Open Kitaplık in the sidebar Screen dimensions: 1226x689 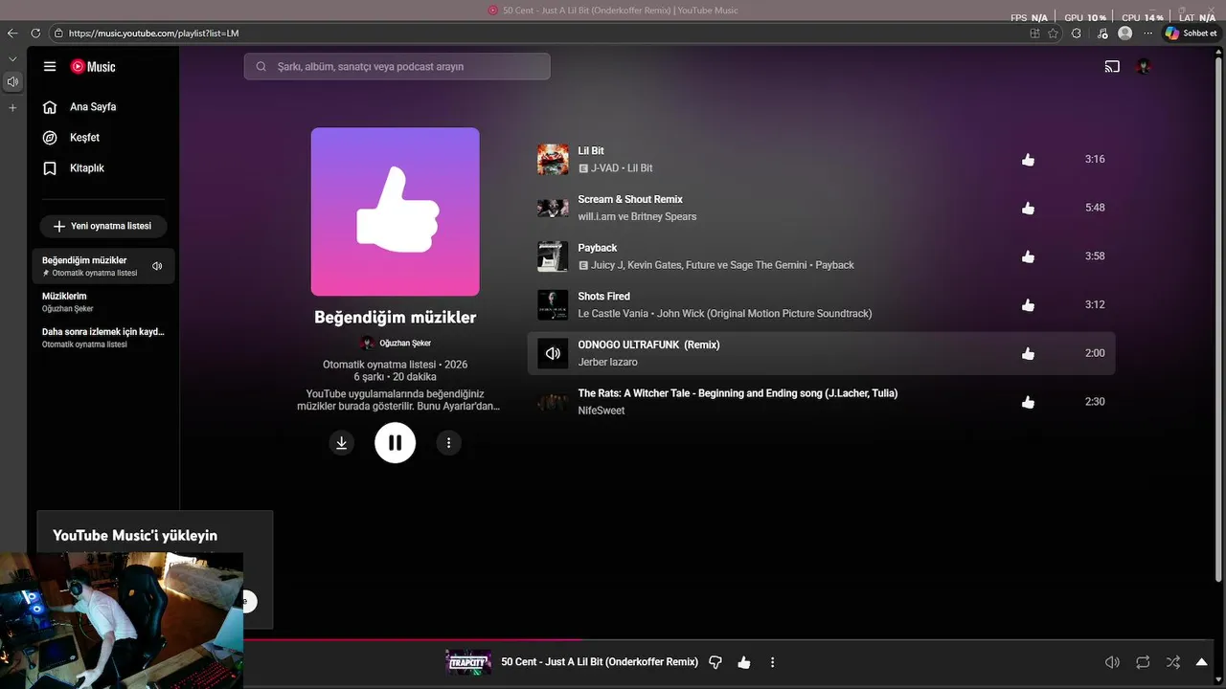[x=74, y=168]
